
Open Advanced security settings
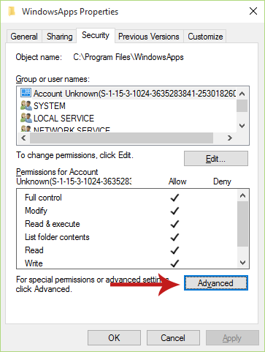coord(216,283)
